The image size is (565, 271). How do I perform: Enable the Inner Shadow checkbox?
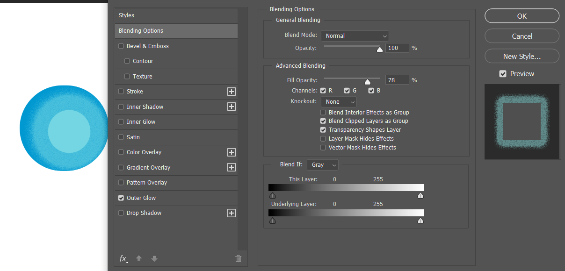coord(121,107)
